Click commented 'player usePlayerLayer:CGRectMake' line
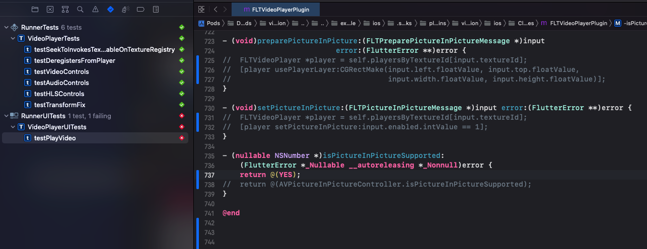The height and width of the screenshot is (249, 647). (x=401, y=70)
